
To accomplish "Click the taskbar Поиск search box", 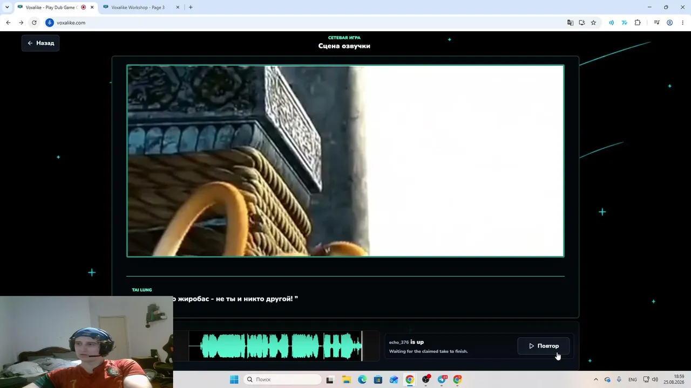I will [282, 379].
